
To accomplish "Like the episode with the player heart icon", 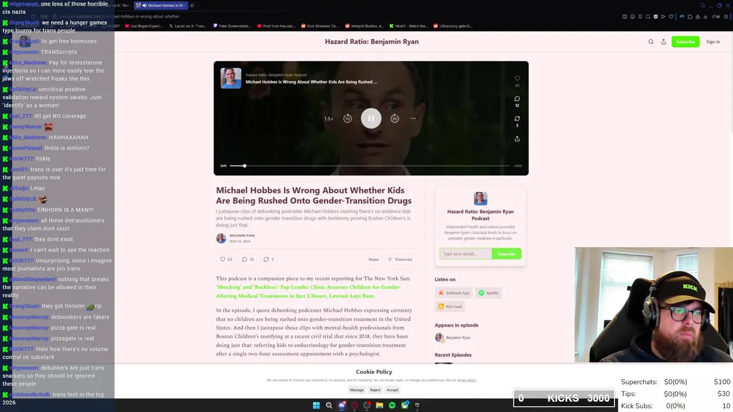I will click(x=517, y=78).
